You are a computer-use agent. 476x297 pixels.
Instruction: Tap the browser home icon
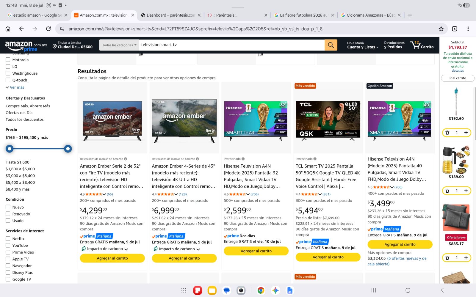[x=8, y=29]
